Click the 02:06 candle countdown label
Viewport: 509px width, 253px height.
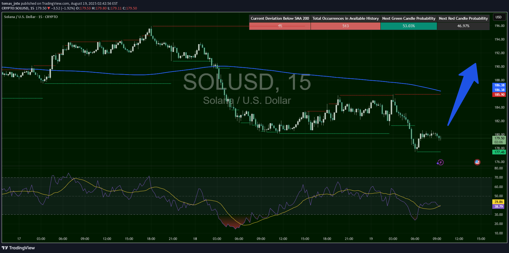click(x=499, y=142)
